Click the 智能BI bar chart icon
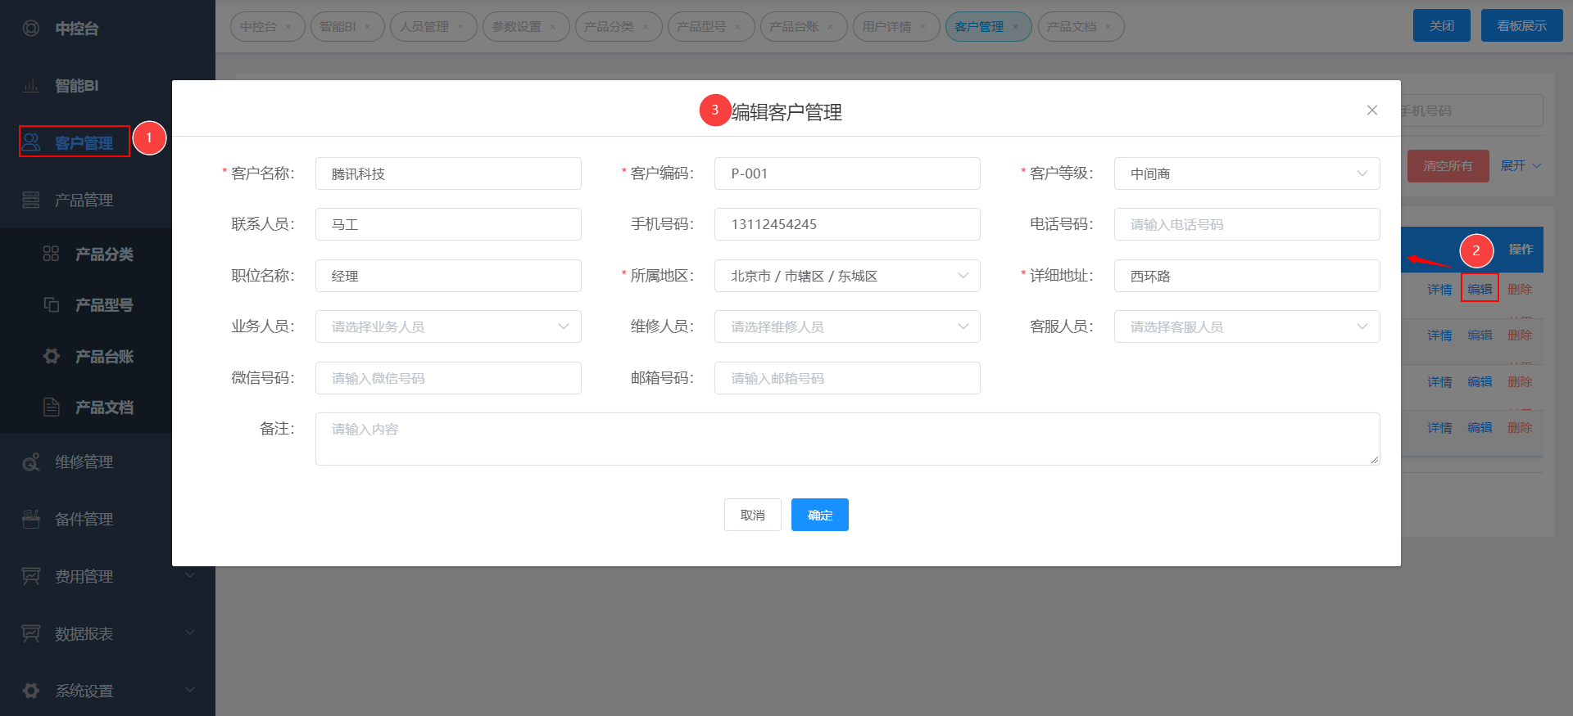 click(x=31, y=86)
